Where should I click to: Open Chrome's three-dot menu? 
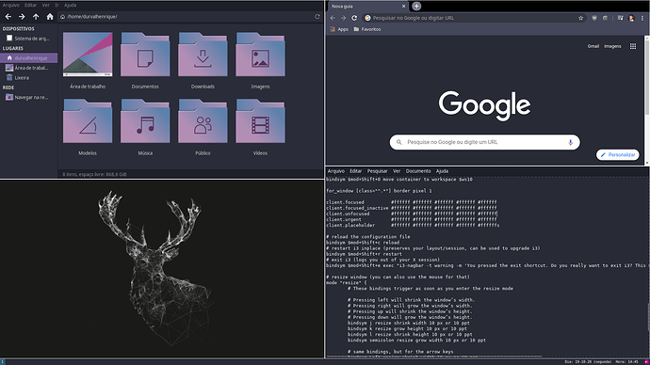point(642,18)
